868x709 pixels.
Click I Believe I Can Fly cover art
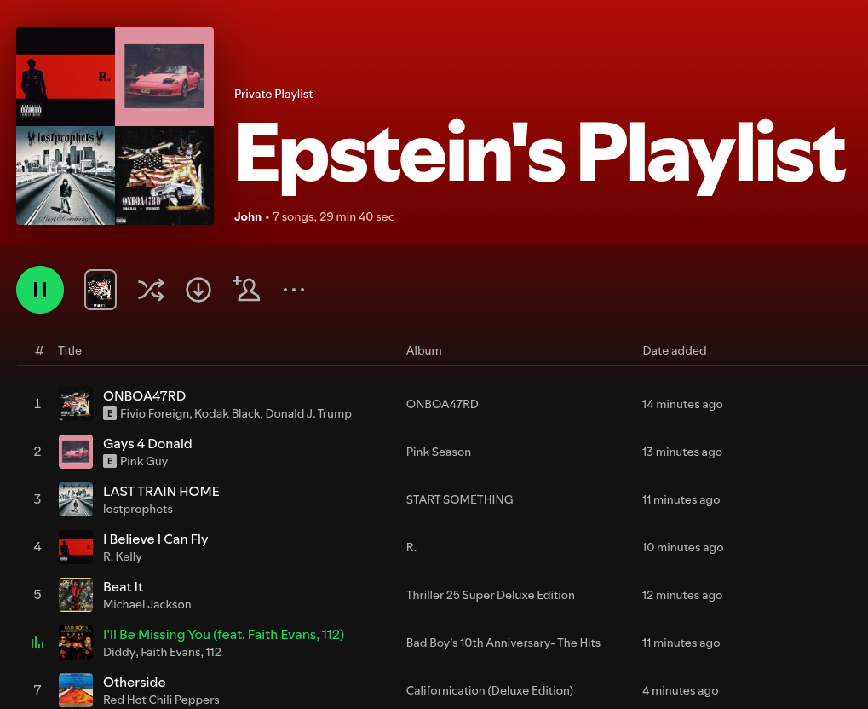pyautogui.click(x=76, y=547)
